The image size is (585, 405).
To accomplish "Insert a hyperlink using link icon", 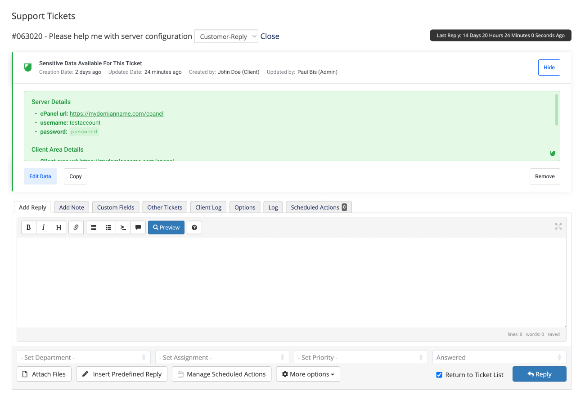I will tap(76, 228).
